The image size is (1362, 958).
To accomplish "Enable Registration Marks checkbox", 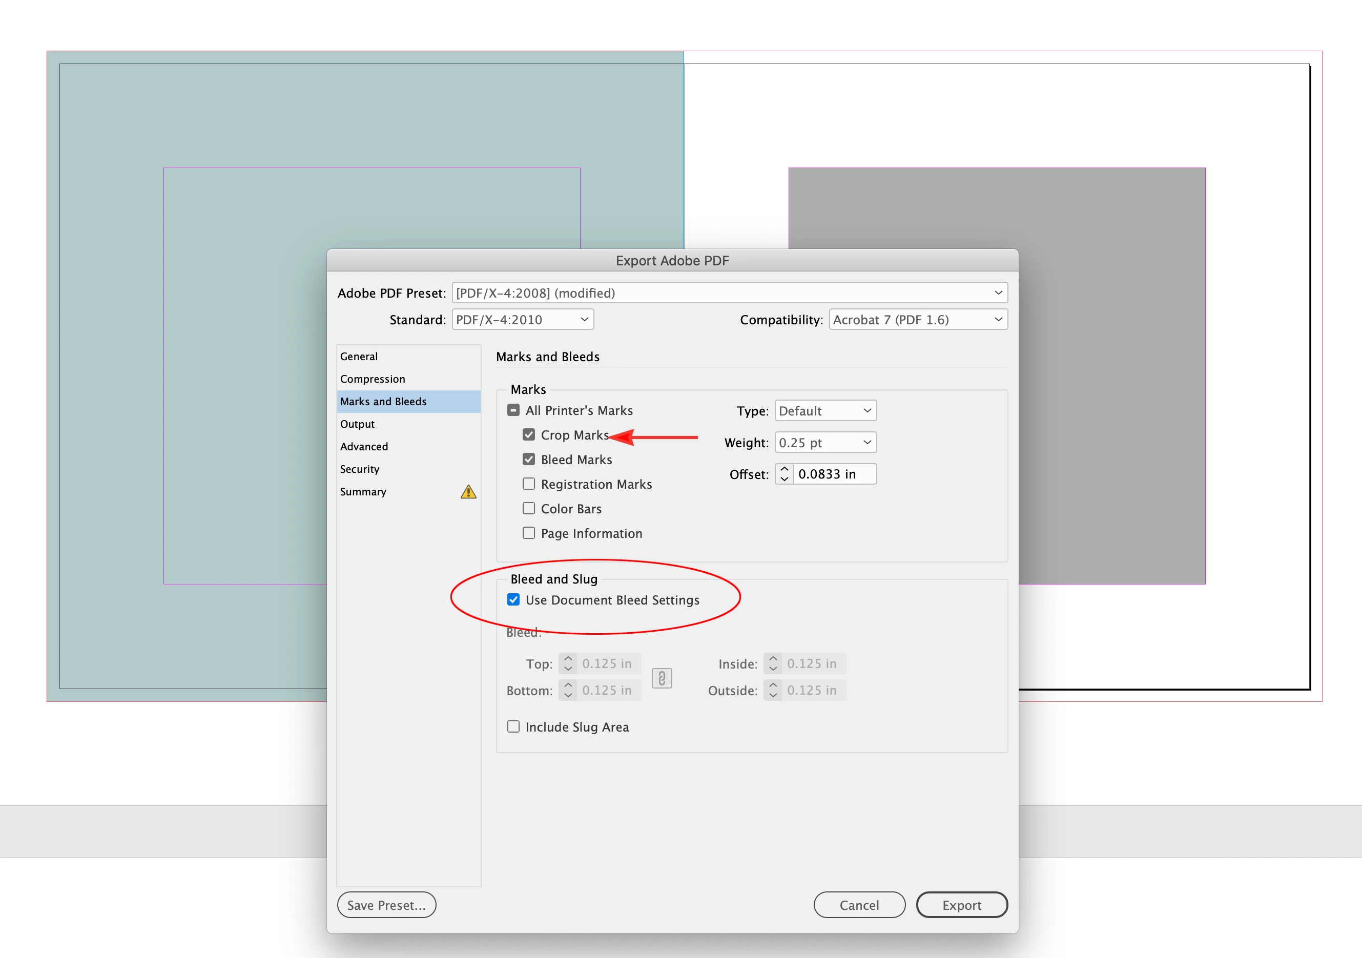I will tap(528, 484).
